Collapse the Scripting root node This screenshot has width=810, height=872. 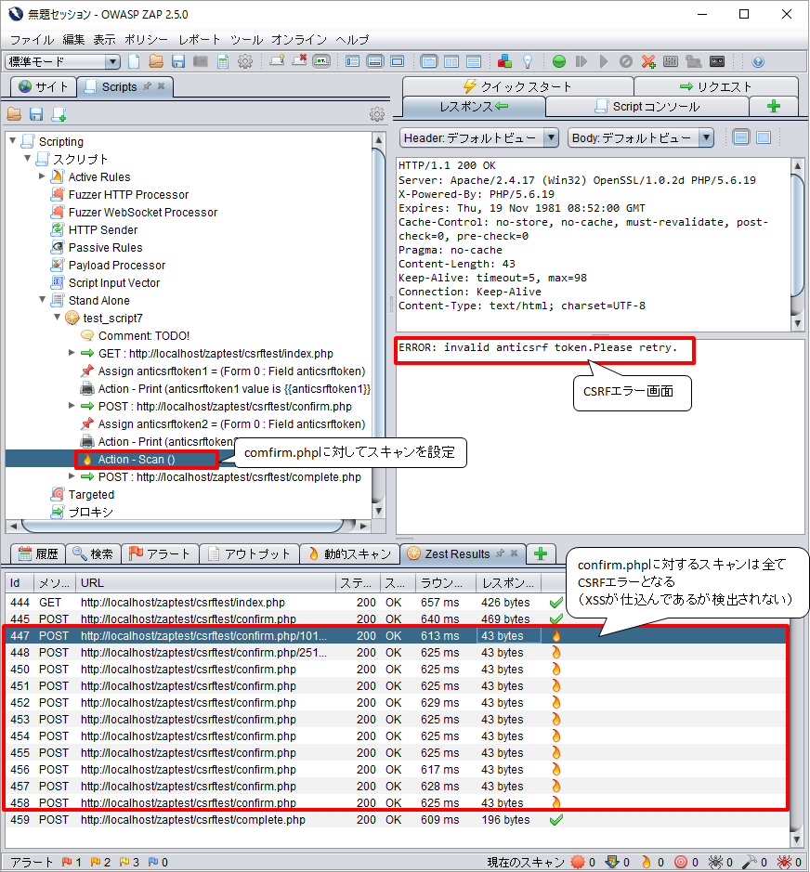click(x=13, y=141)
